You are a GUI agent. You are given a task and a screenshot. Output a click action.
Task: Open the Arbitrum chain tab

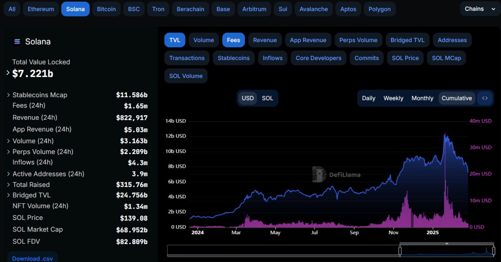pos(254,9)
